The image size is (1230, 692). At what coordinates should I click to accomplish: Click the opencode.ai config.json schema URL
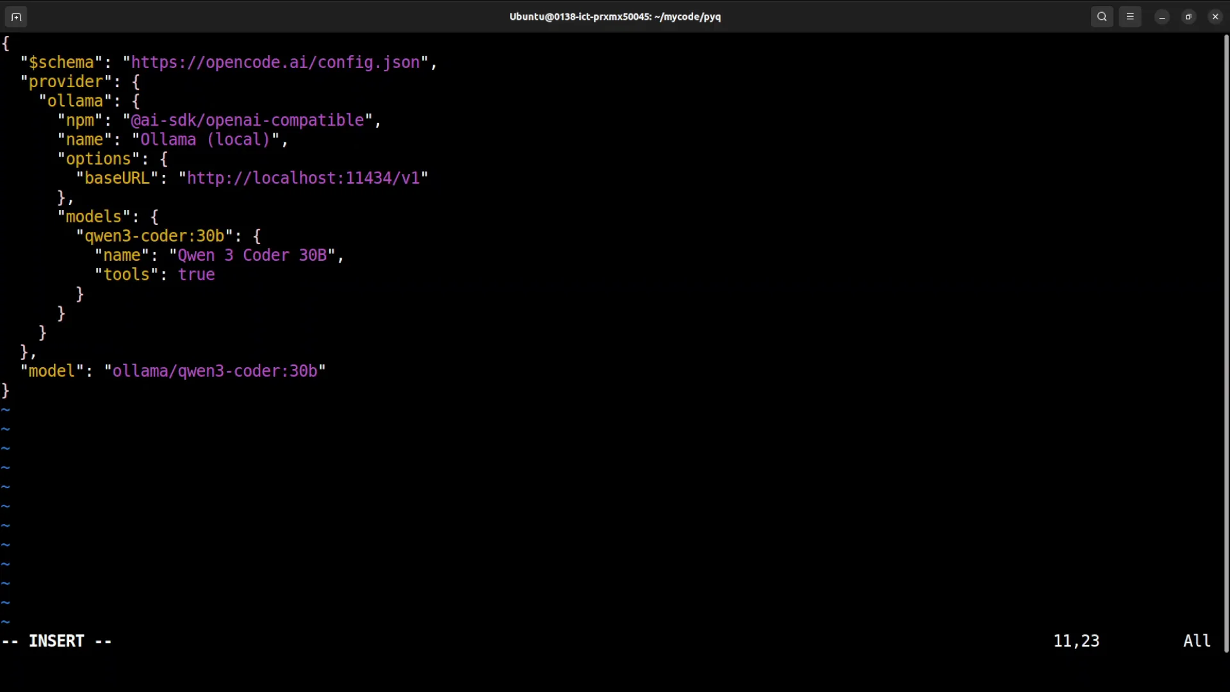click(x=275, y=63)
